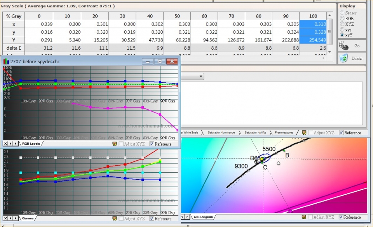Toggle Reference checkbox in CIE Diagram pane
Image resolution: width=373 pixels, height=227 pixels.
(341, 217)
